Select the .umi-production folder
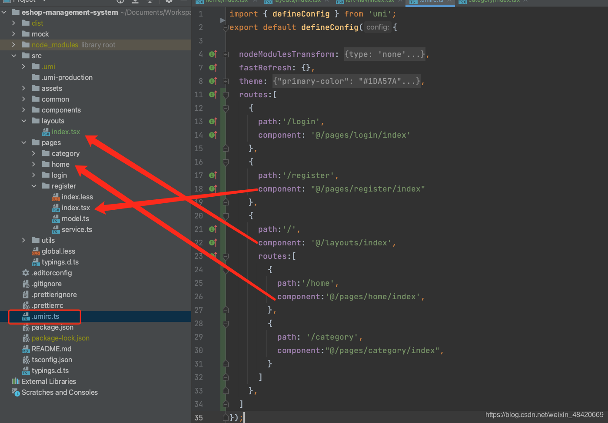This screenshot has width=608, height=423. (67, 77)
